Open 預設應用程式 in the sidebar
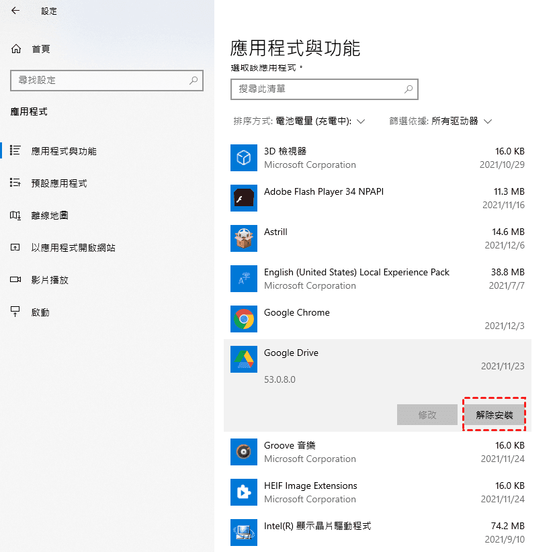The image size is (555, 552). click(59, 183)
